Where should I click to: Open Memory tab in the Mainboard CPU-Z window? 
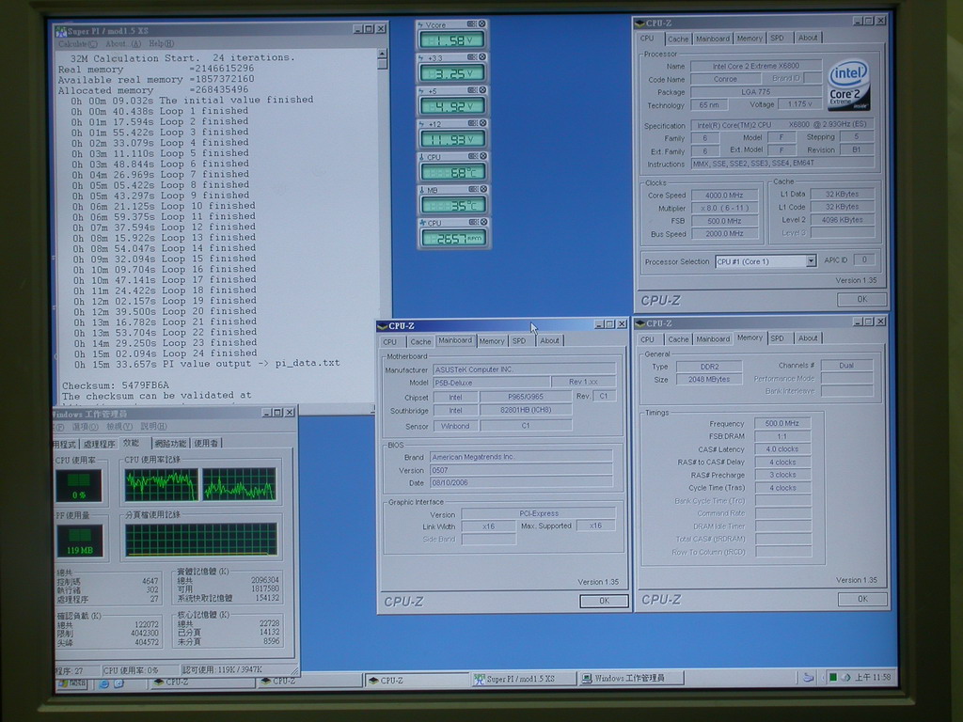point(491,341)
